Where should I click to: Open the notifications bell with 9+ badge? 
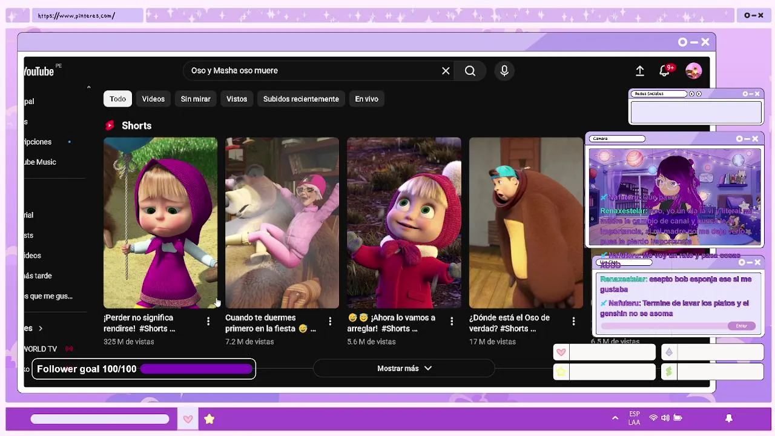[666, 70]
